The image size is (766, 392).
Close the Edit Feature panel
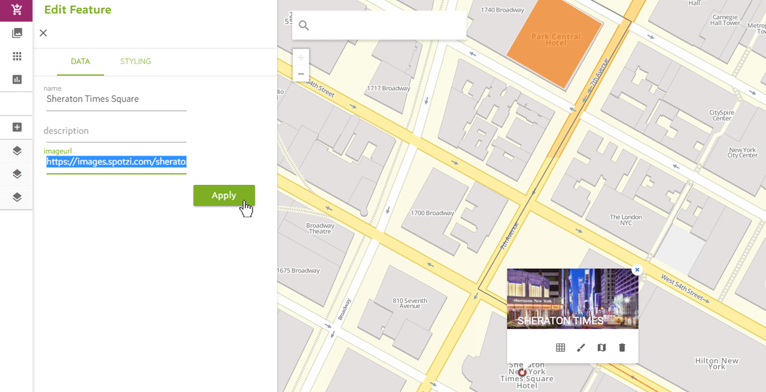click(43, 33)
